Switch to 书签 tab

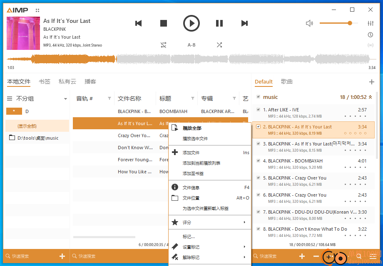tap(45, 82)
